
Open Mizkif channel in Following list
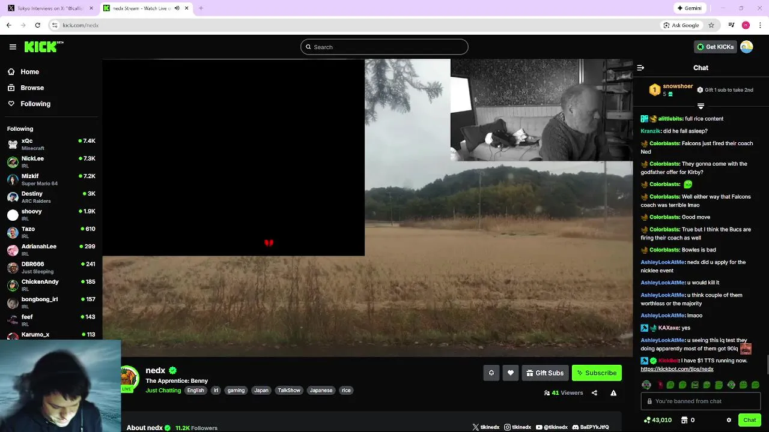[52, 179]
